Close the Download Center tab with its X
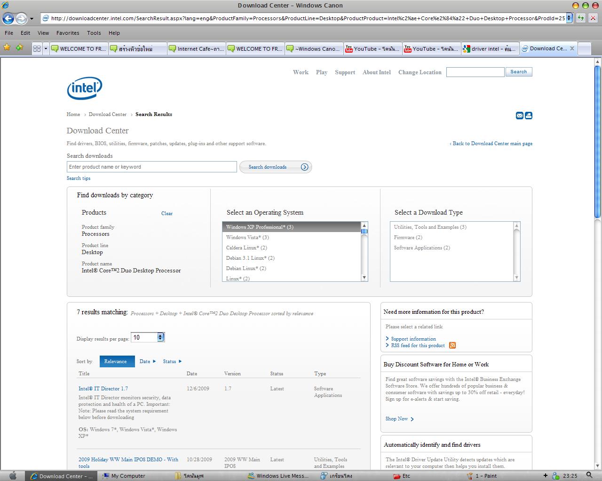 coord(572,48)
